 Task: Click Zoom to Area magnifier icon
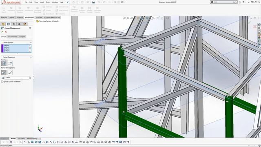pos(128,18)
